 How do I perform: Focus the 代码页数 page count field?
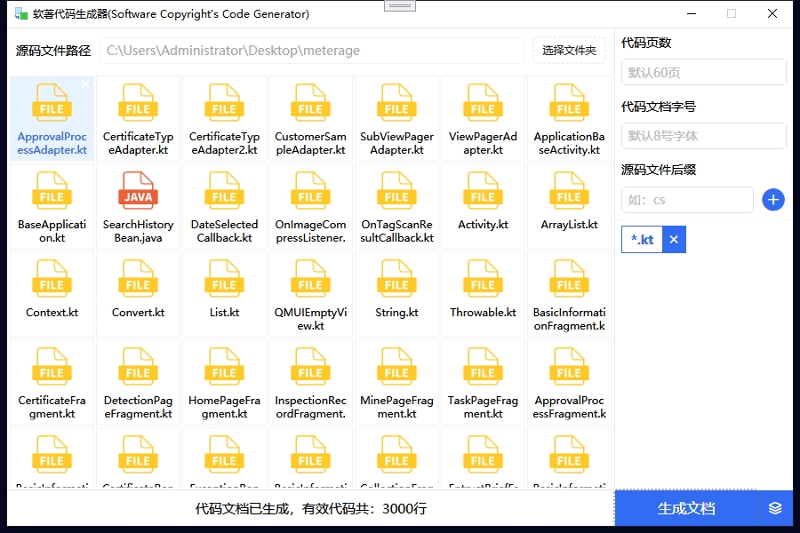[704, 73]
